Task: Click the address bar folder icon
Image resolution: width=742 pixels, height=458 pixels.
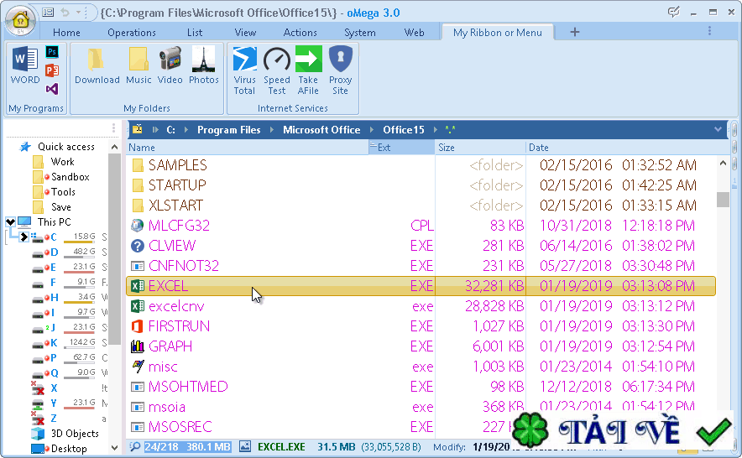Action: point(137,129)
